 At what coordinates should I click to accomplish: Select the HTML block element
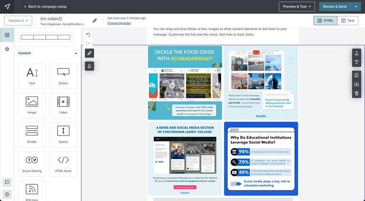[x=63, y=164]
